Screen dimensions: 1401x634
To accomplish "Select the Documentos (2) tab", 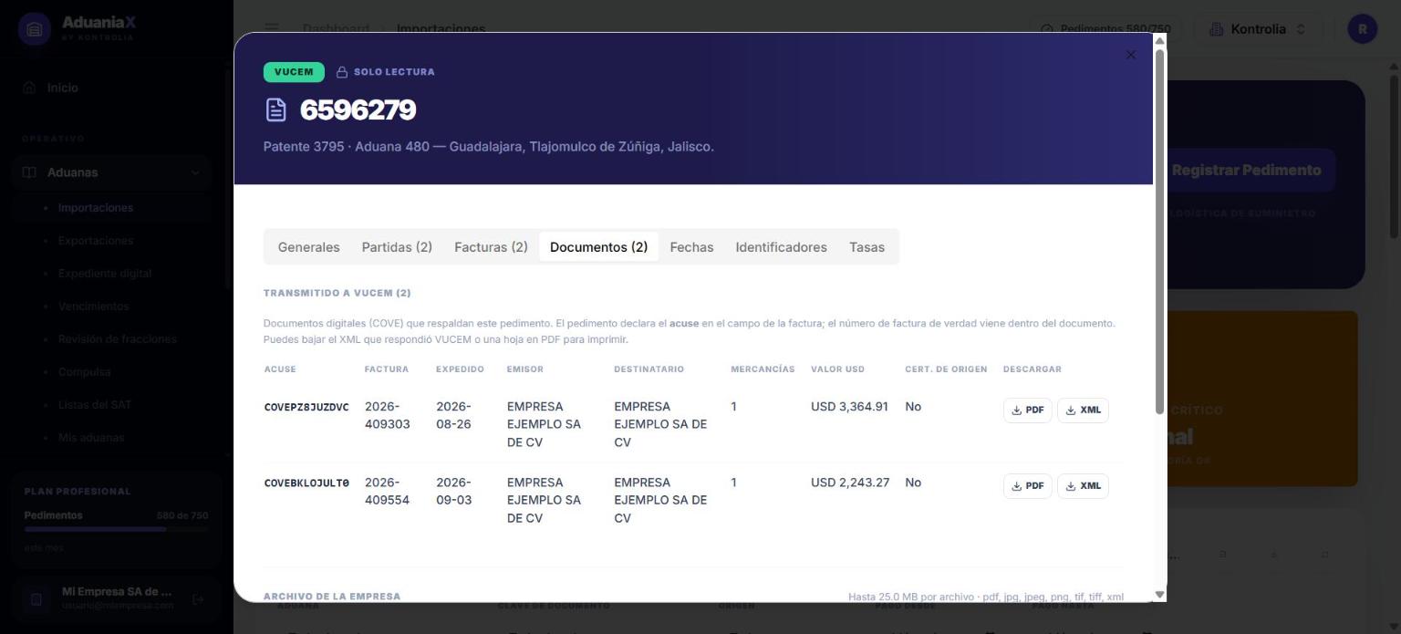I will click(598, 247).
